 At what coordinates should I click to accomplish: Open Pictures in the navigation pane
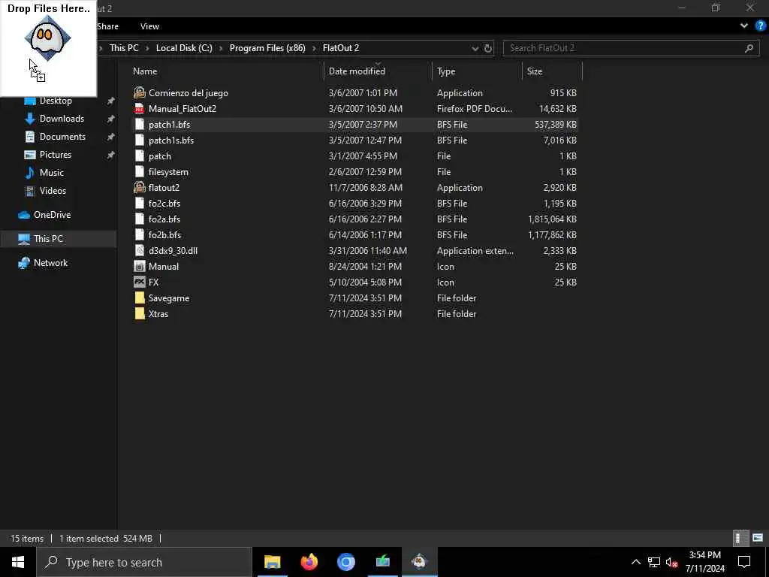tap(56, 155)
